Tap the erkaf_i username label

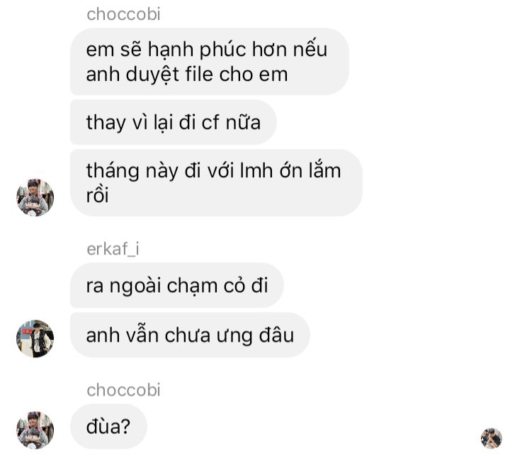point(113,249)
